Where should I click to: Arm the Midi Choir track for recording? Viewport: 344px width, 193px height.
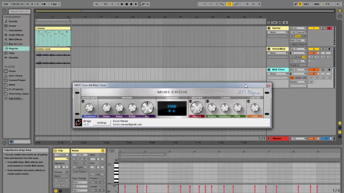tap(329, 70)
